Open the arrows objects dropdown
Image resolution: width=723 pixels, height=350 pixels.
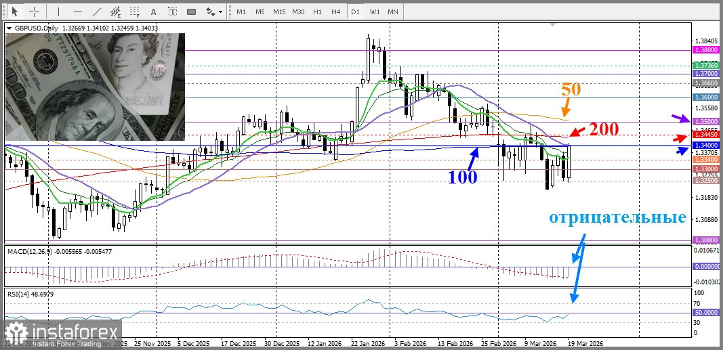(x=214, y=12)
